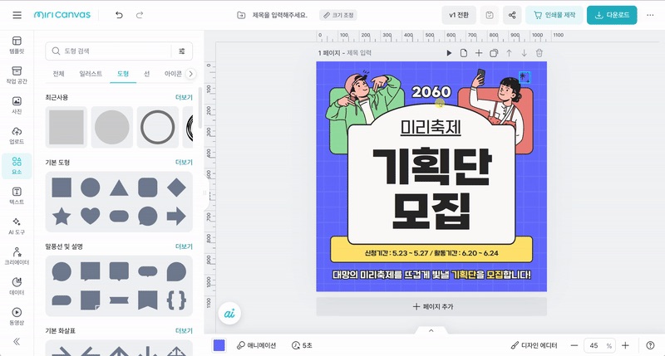The image size is (665, 356).
Task: Click the share icon in header
Action: pos(510,15)
